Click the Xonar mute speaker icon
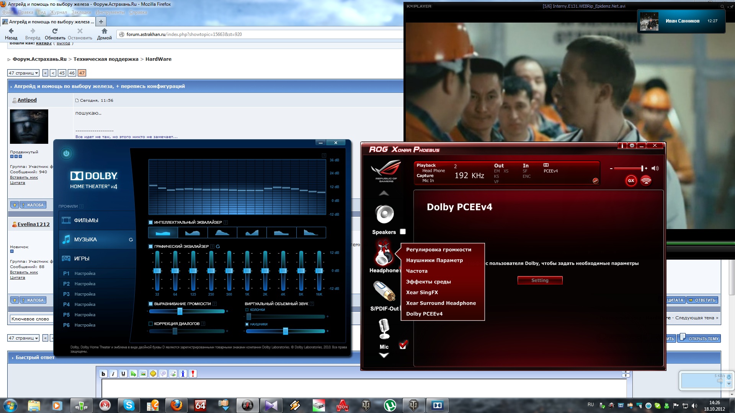The image size is (735, 413). pyautogui.click(x=655, y=168)
